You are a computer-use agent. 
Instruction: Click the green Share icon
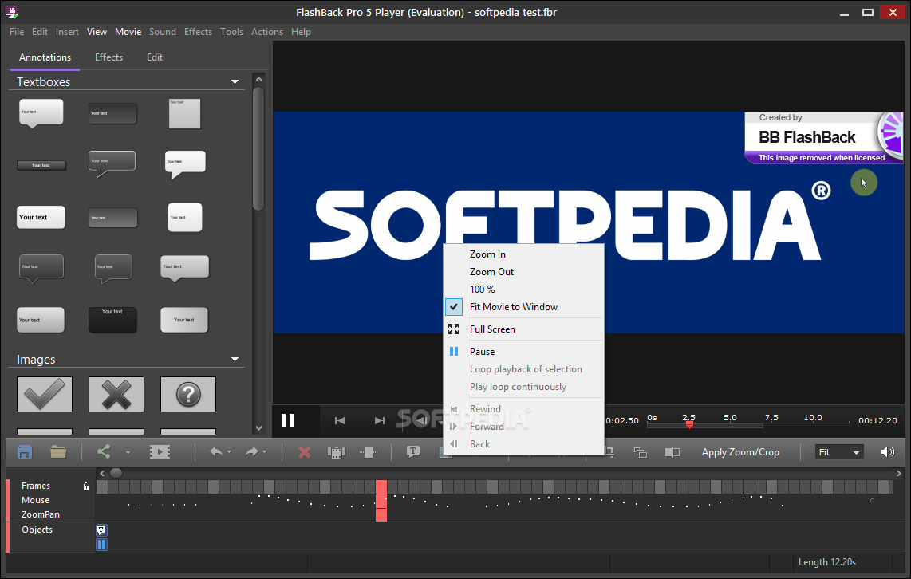click(104, 452)
